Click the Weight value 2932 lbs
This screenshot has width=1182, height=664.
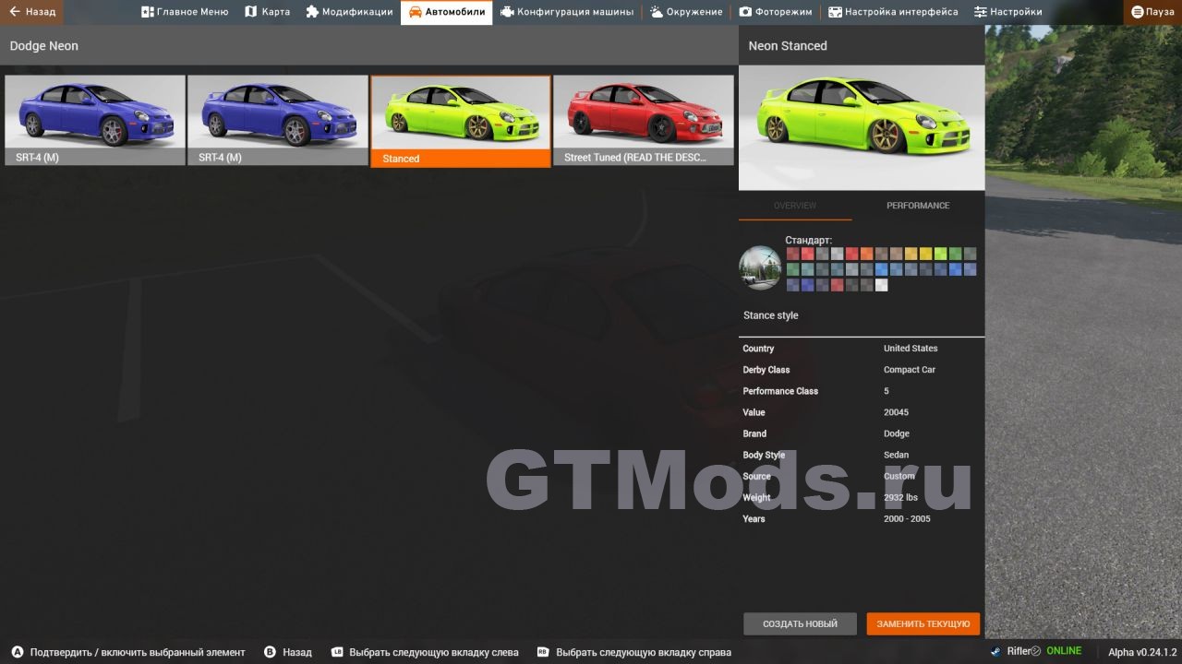point(900,497)
